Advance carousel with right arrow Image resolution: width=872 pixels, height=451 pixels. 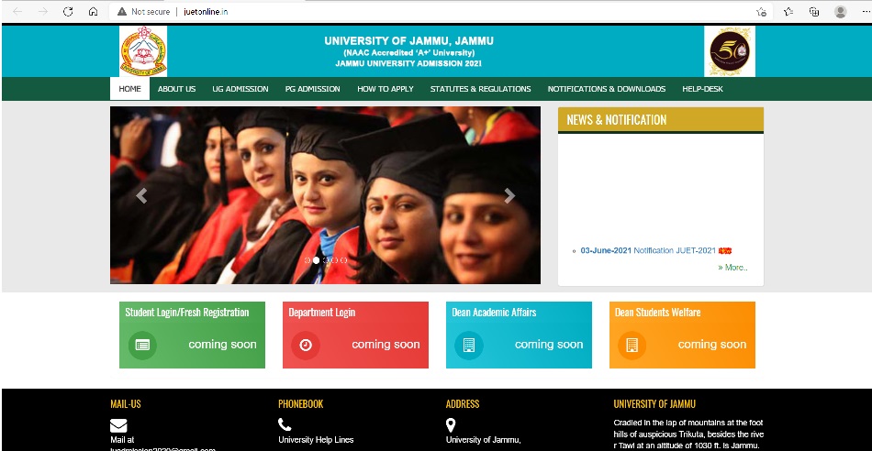pyautogui.click(x=509, y=195)
